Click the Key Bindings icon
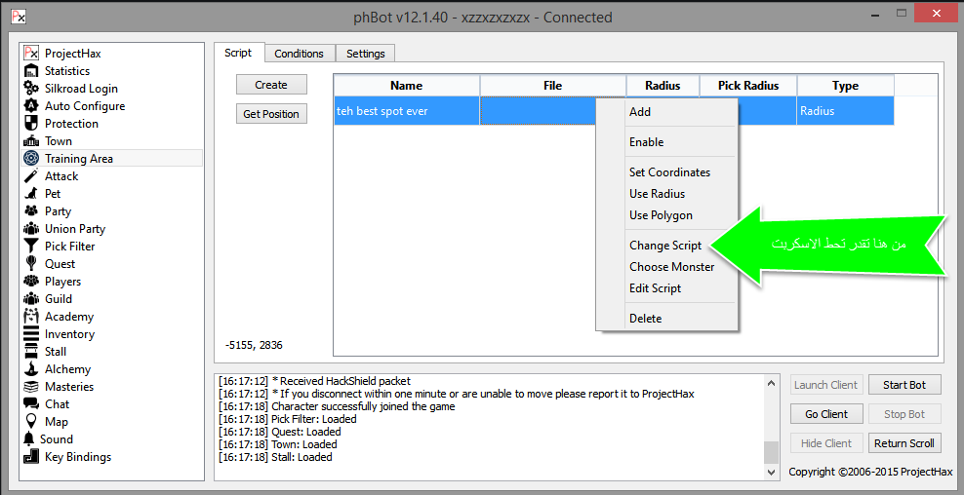The height and width of the screenshot is (495, 964). (x=31, y=456)
